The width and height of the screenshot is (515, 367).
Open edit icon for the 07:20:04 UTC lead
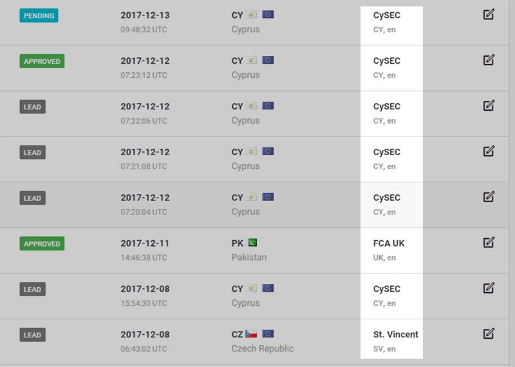[489, 197]
